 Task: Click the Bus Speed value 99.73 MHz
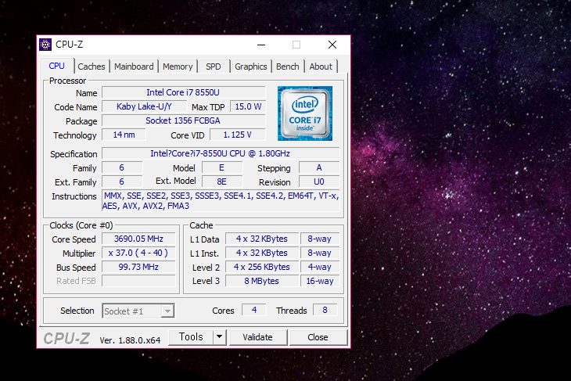click(x=138, y=267)
